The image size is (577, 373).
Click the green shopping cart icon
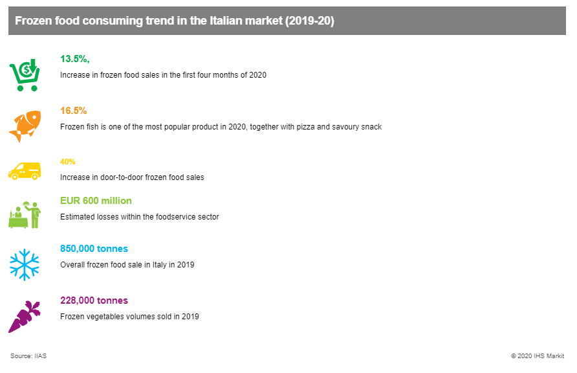point(25,74)
